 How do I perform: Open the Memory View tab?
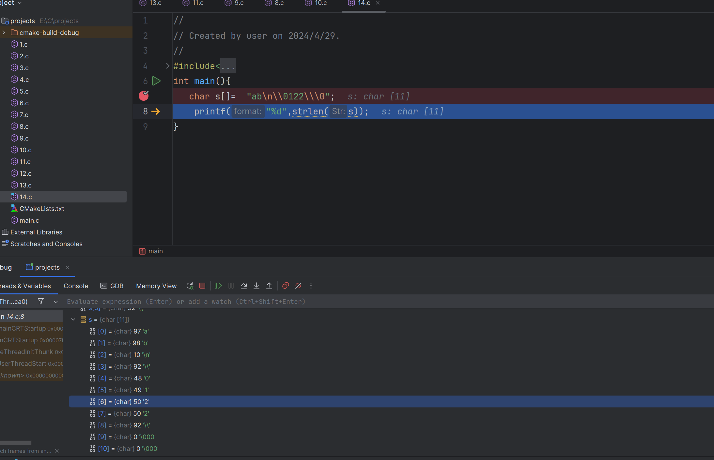pyautogui.click(x=156, y=286)
